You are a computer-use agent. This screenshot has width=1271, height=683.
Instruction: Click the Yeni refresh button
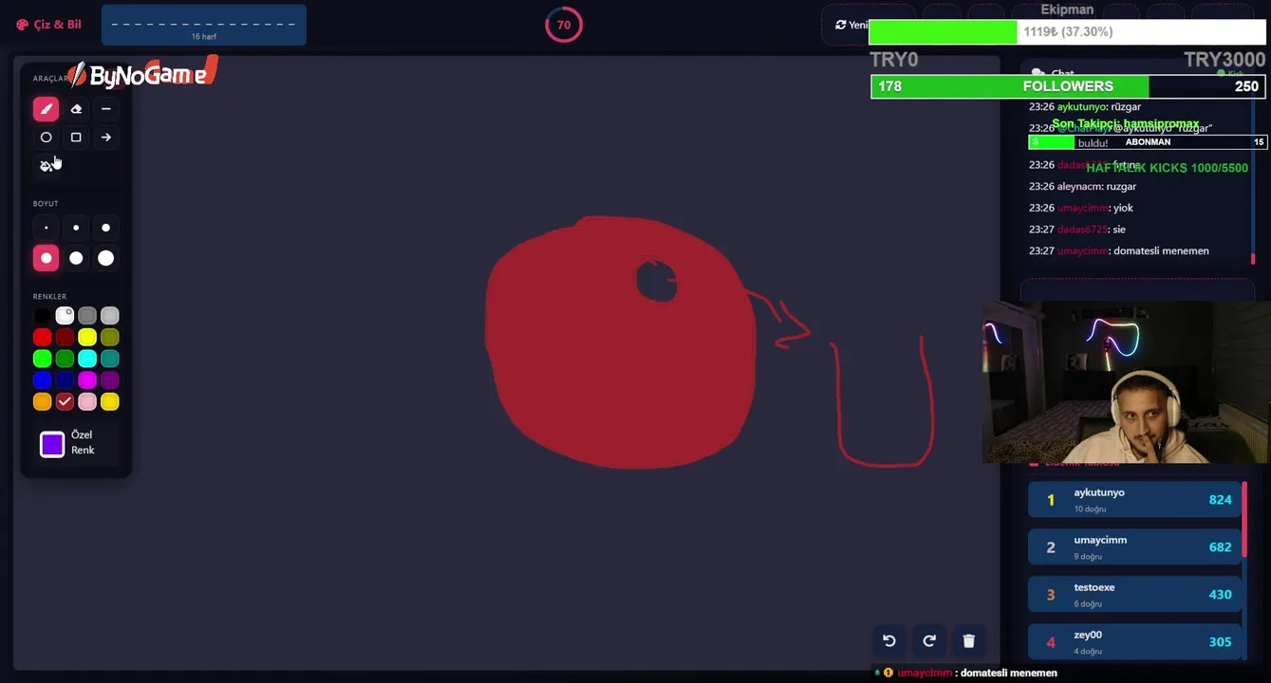(850, 25)
